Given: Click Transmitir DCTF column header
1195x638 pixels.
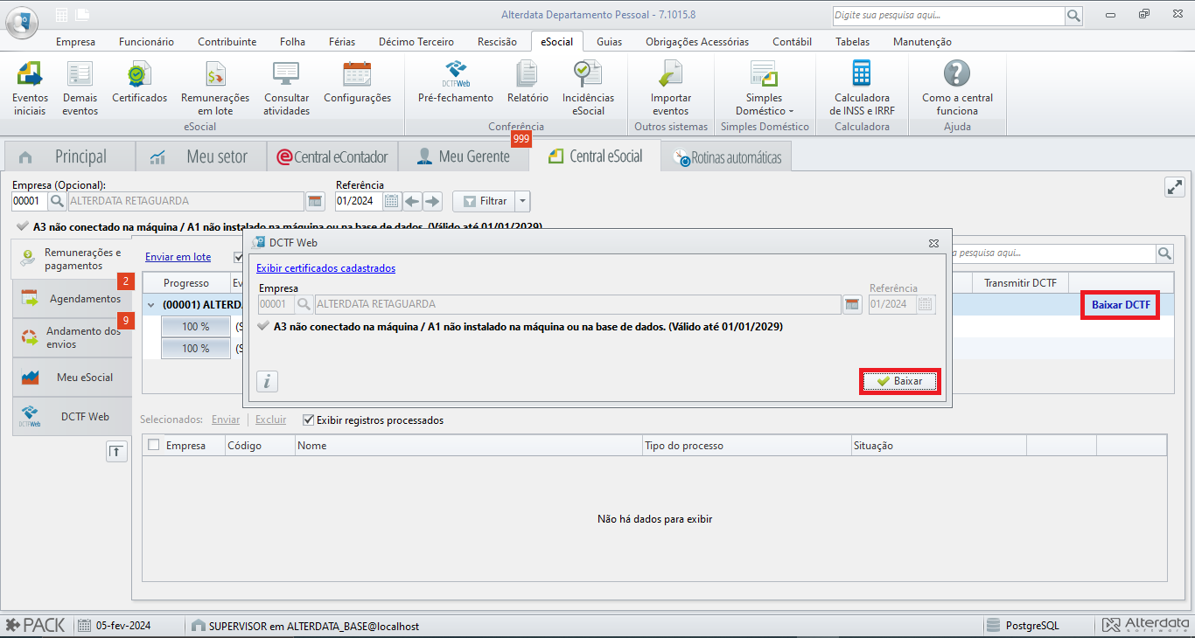Looking at the screenshot, I should pos(1020,283).
